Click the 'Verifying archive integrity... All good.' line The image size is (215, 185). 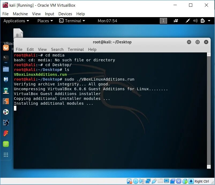click(62, 84)
